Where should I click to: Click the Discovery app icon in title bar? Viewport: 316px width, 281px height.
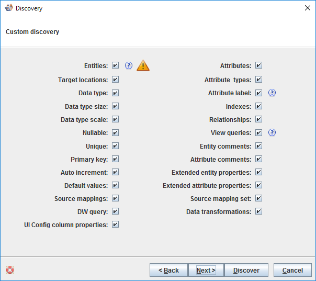click(x=8, y=8)
